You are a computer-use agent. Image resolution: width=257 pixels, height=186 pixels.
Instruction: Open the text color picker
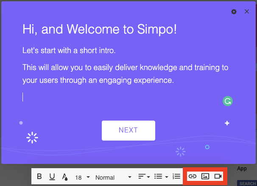pos(65,177)
